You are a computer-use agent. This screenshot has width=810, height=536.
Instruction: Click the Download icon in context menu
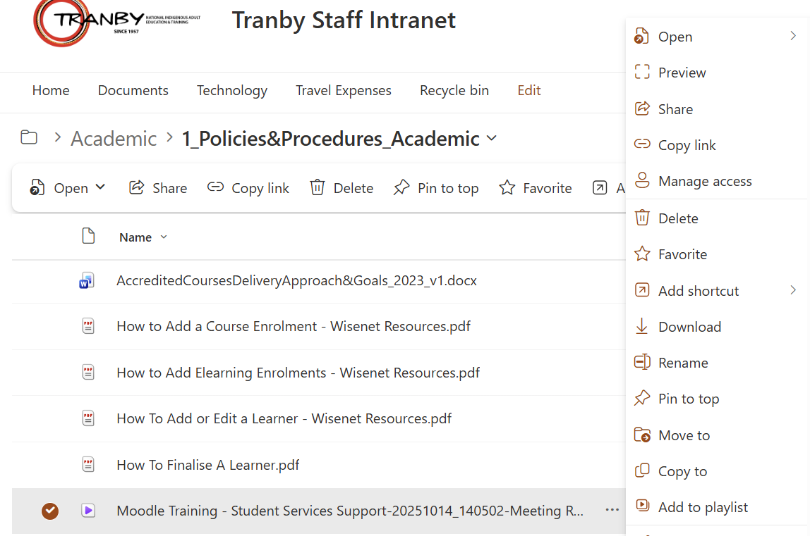click(642, 327)
